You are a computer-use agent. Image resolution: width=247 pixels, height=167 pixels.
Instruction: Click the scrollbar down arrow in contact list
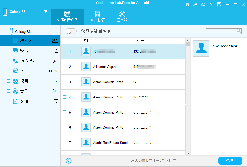(x=188, y=153)
